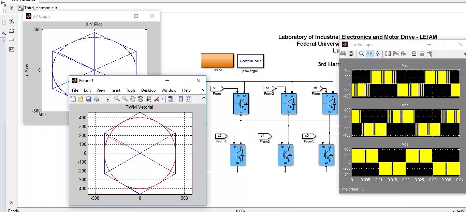The width and height of the screenshot is (466, 212).
Task: Select the s6 From5 block
Action: click(x=308, y=136)
